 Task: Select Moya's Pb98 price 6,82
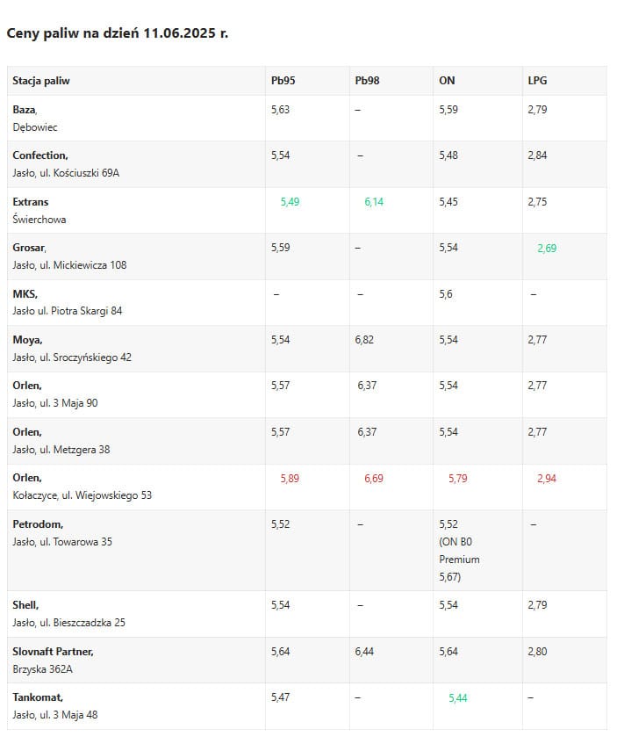[364, 340]
